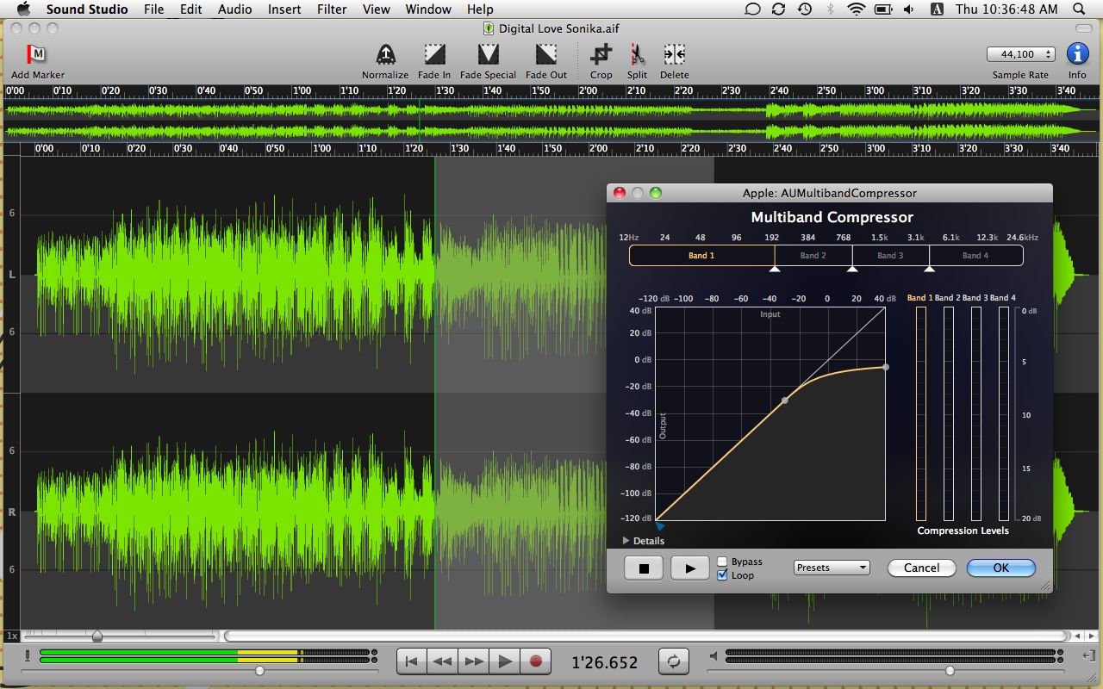Apply Normalize from the toolbar

[385, 55]
